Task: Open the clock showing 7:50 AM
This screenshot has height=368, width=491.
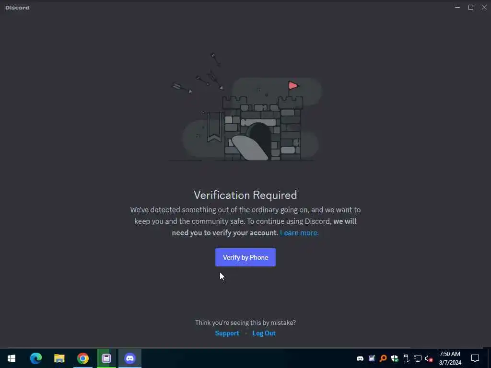Action: (450, 358)
